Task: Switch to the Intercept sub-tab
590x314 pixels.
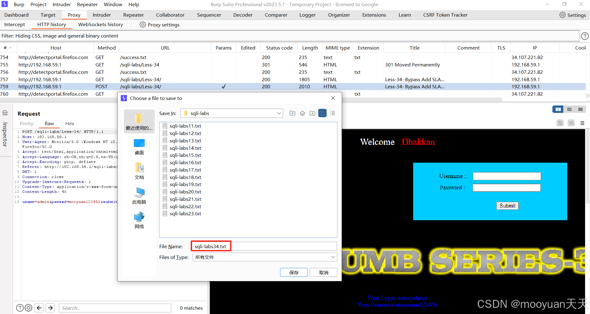Action: click(14, 24)
